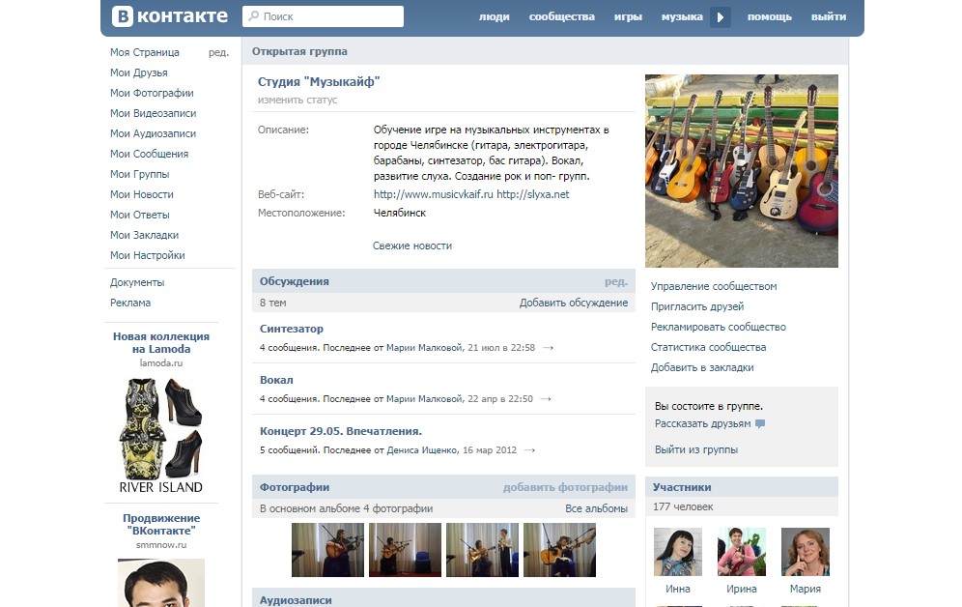Open the first album photo thumbnail
962x607 pixels.
[x=327, y=550]
